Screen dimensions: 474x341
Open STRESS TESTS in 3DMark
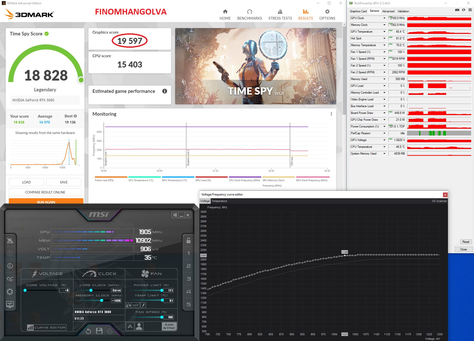(x=280, y=15)
